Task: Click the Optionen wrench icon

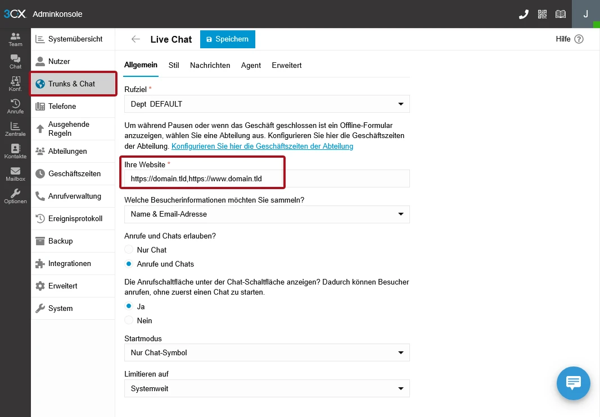Action: 15,196
